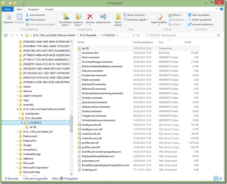
Task: Click the forward navigation arrow
Action: click(x=12, y=35)
